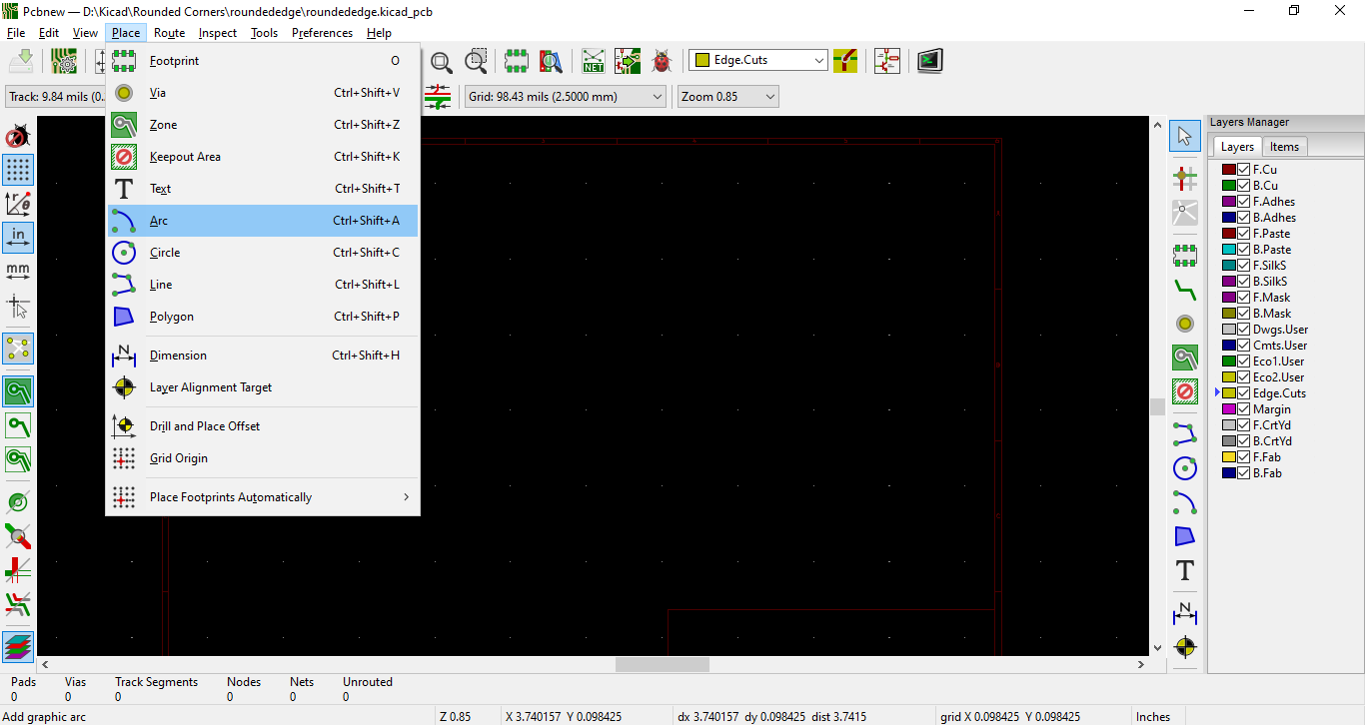
Task: Select the Add vias tool on right toolbar
Action: (1185, 324)
